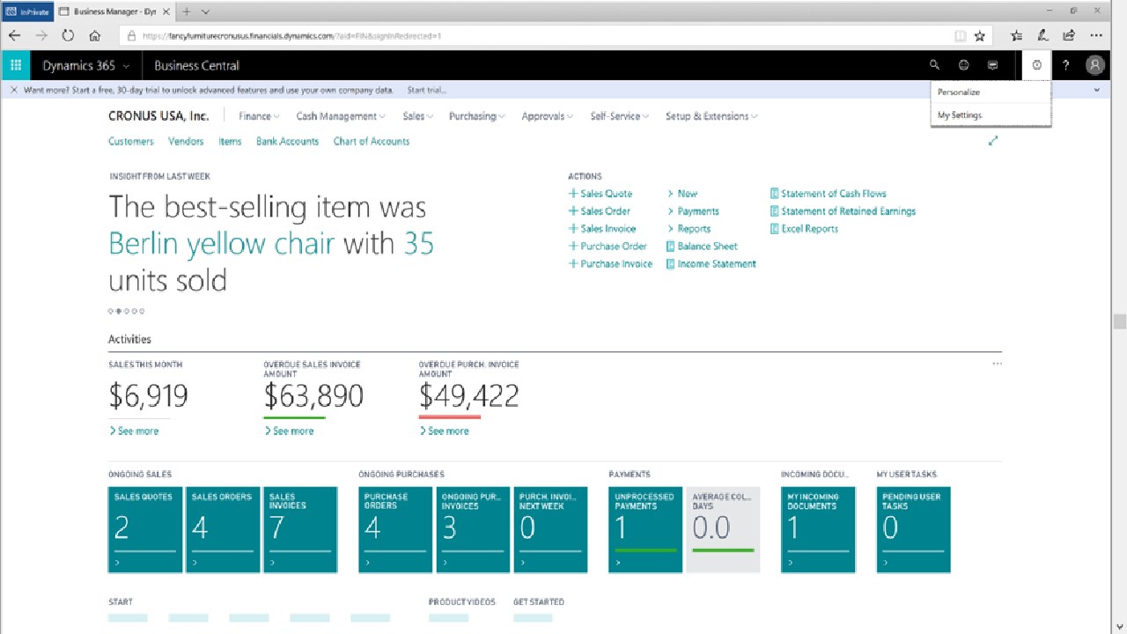Open browser more options ellipsis

pos(1096,36)
